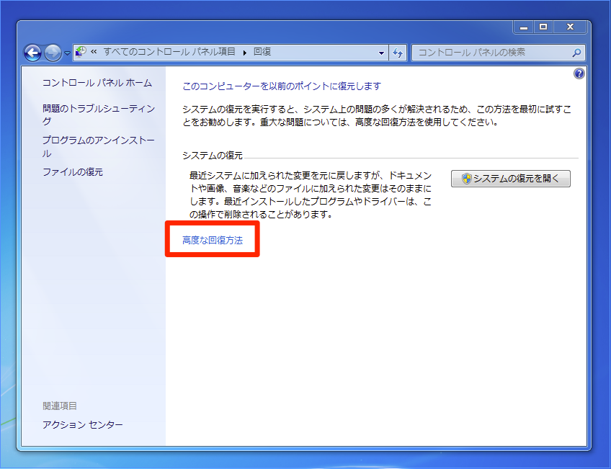Click the 関連項目 label in sidebar
Viewport: 611px width, 469px height.
pos(60,406)
